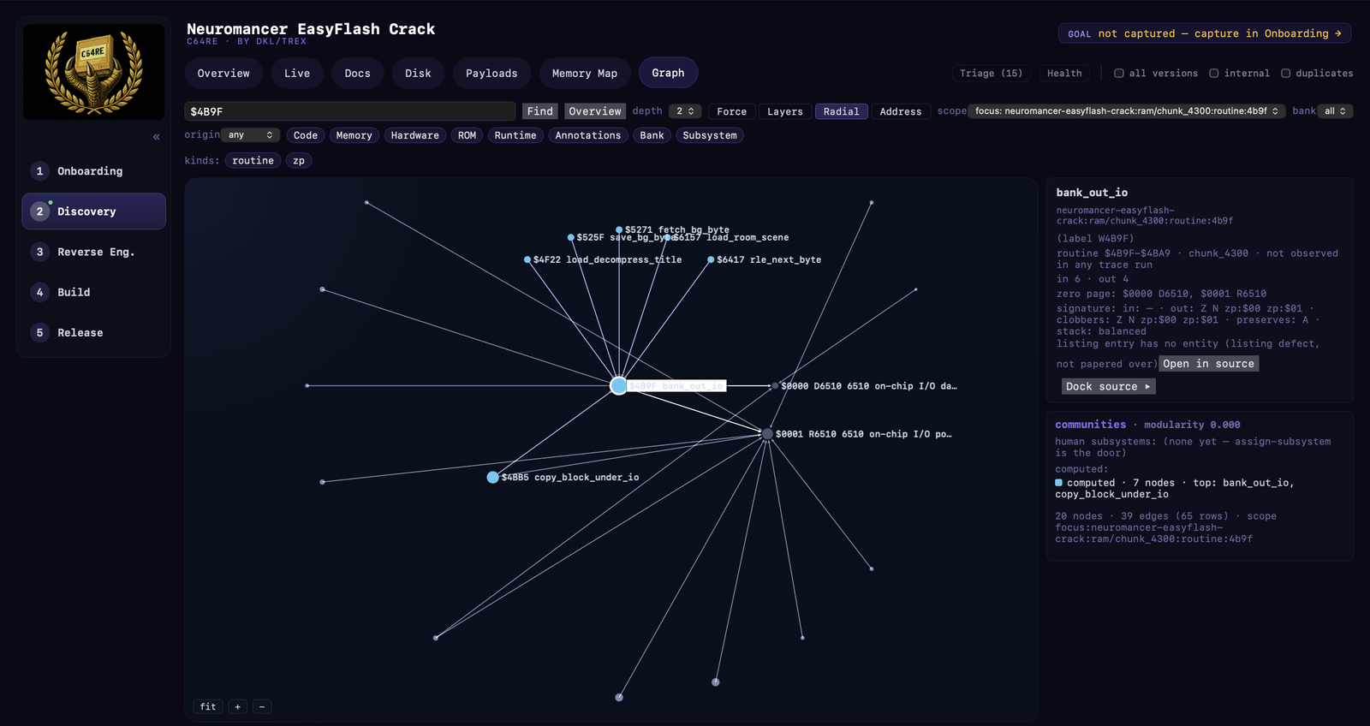Toggle the Force layout mode

[731, 111]
